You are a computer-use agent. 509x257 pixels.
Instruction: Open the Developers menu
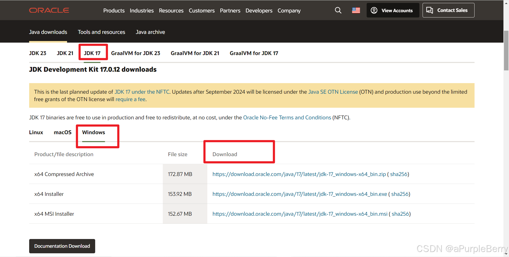click(259, 11)
